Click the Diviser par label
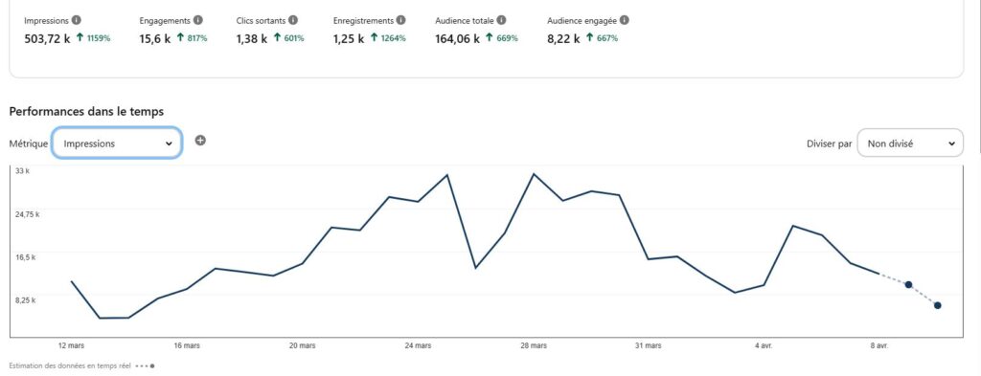Viewport: 981px width, 376px height. 830,144
